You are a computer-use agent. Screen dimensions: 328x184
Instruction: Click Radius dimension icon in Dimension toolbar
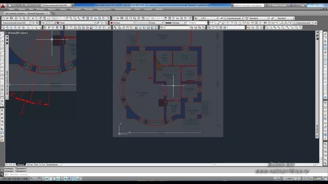[x=228, y=22]
